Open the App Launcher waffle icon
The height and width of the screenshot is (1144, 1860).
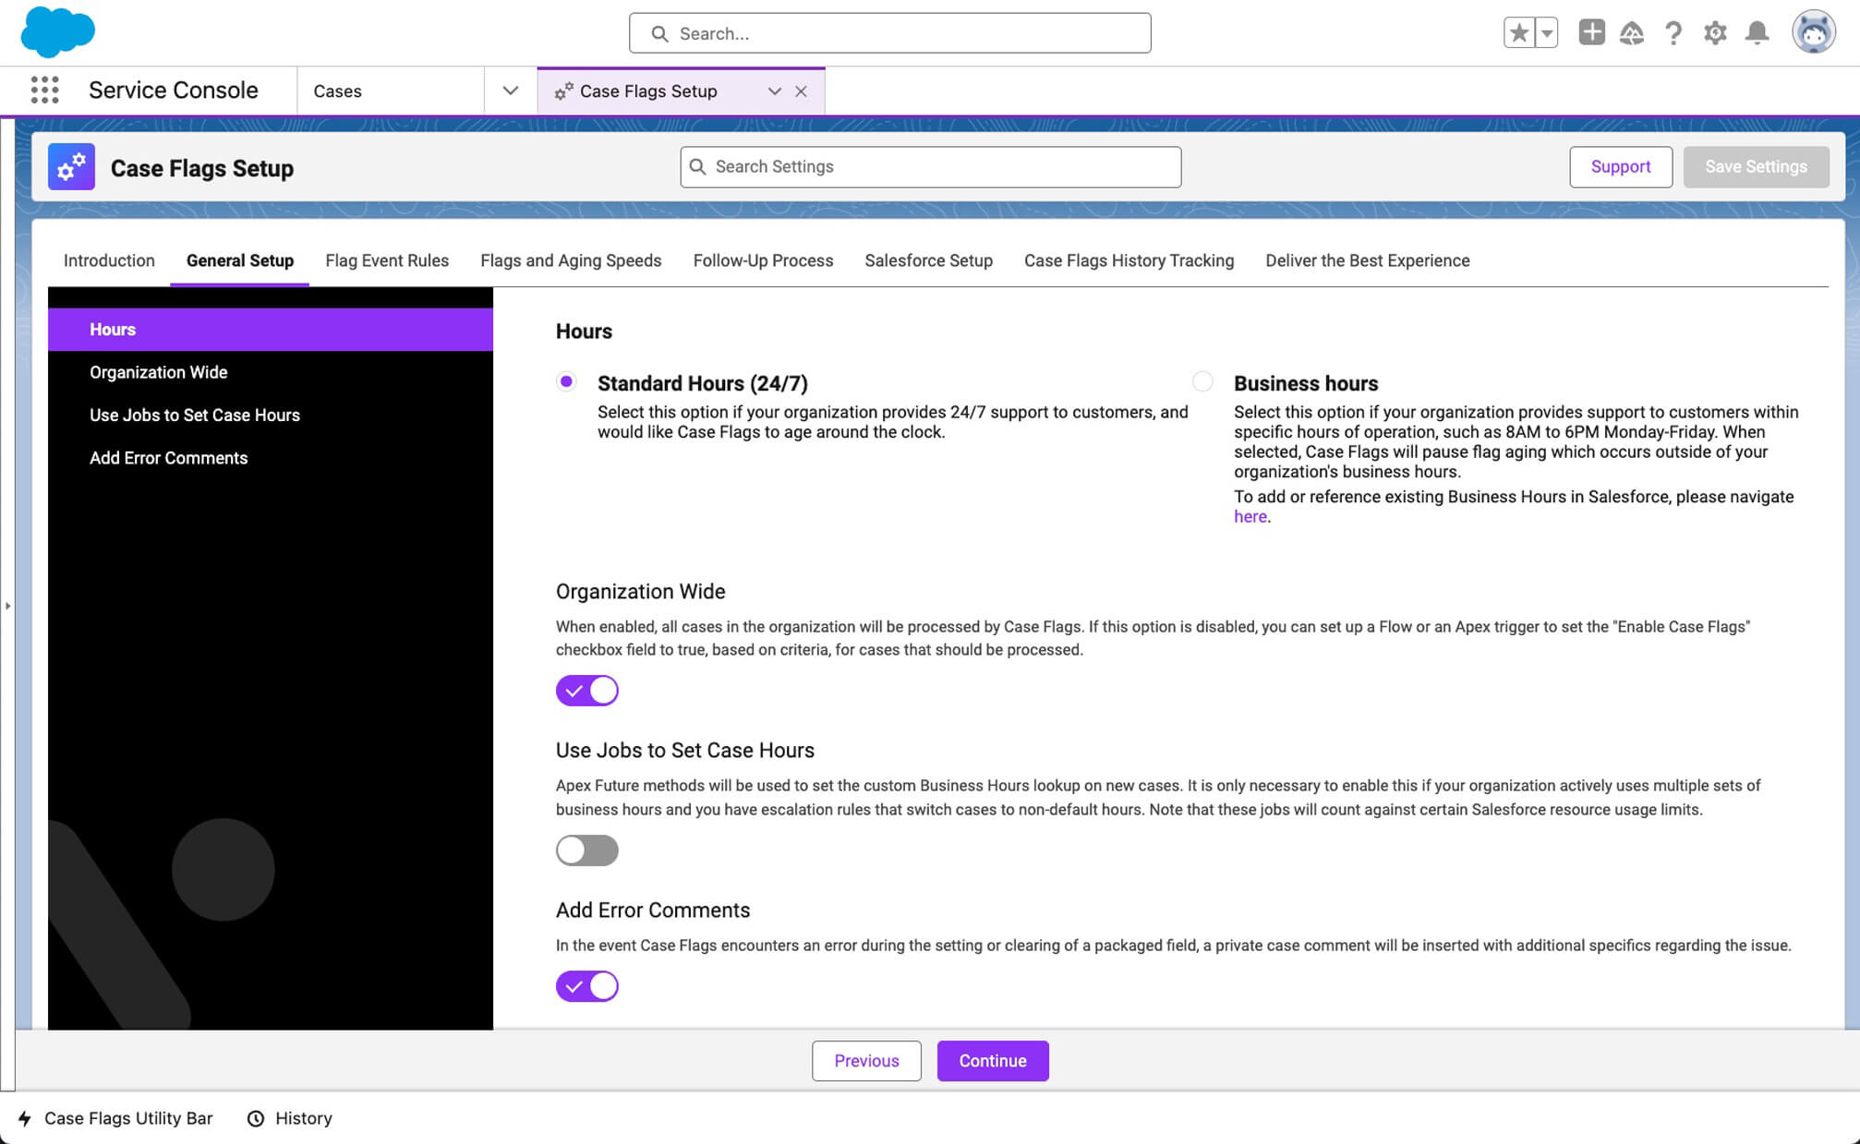(x=43, y=90)
